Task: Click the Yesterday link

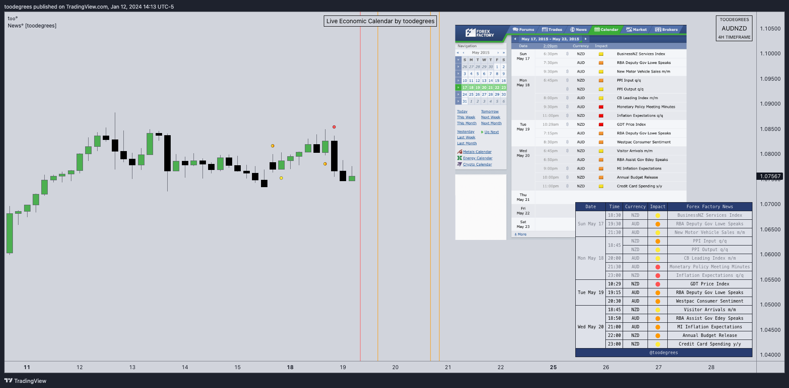Action: click(466, 132)
